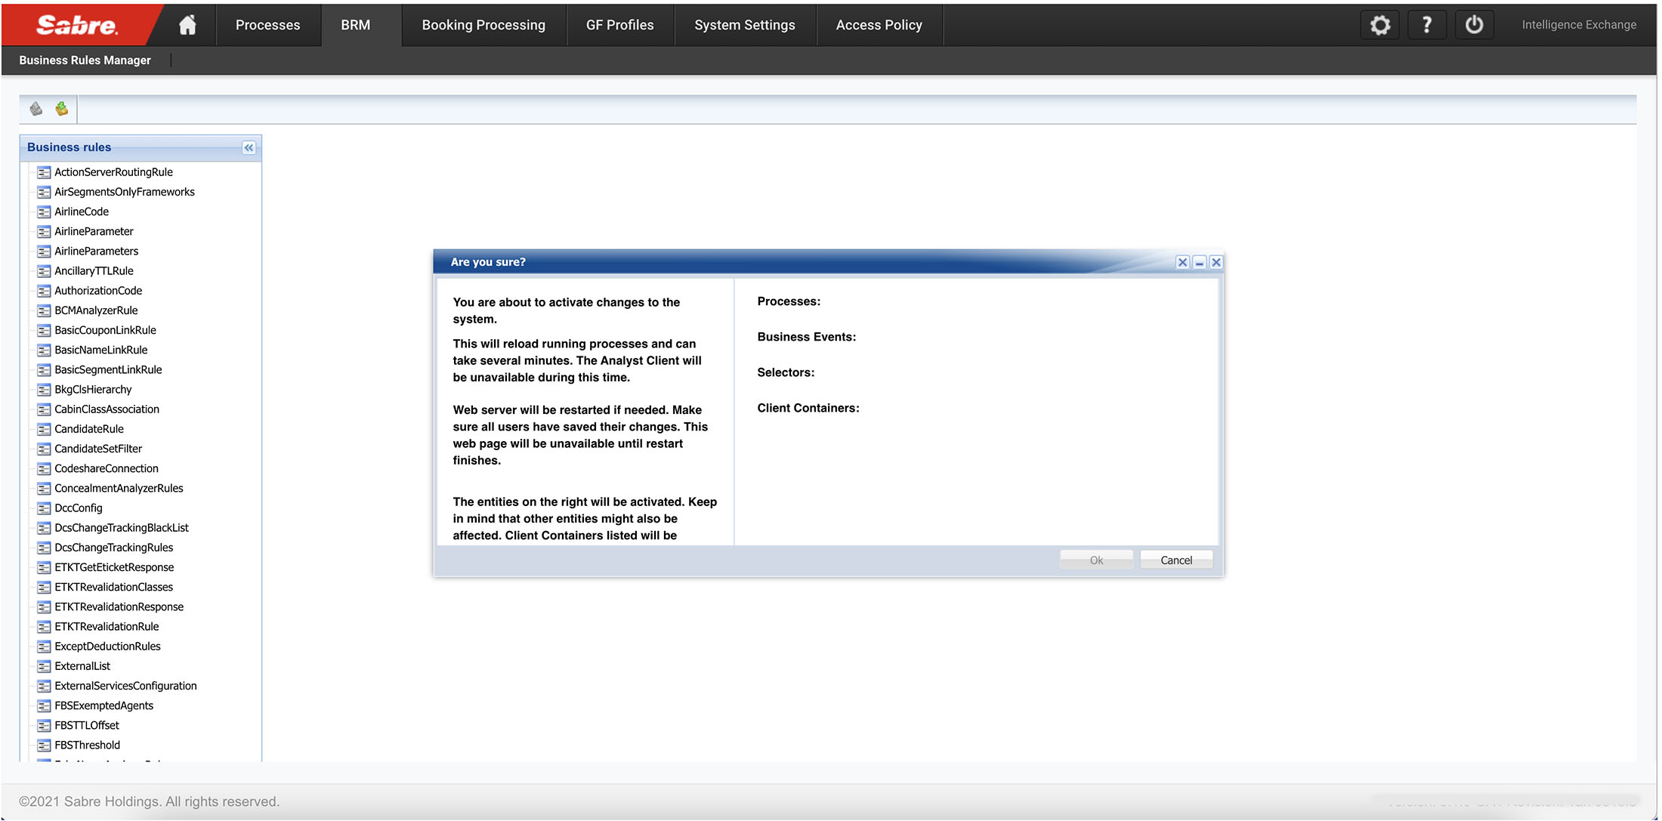Click the Sabre home icon
Screen dimensions: 1662x821
point(187,25)
